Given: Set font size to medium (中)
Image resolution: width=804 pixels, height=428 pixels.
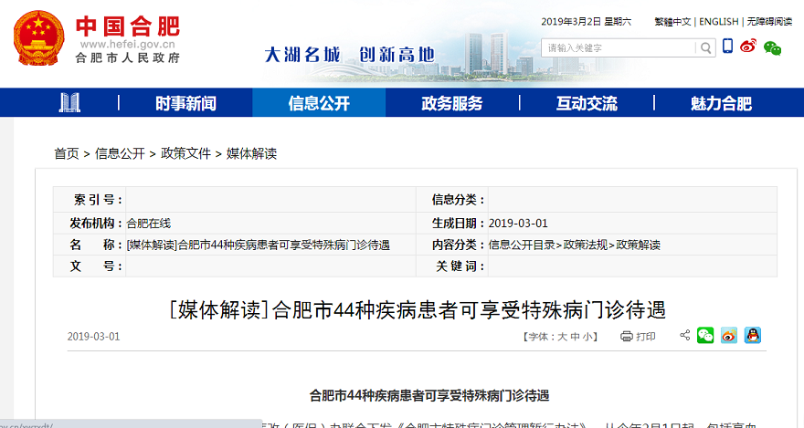Looking at the screenshot, I should 575,337.
